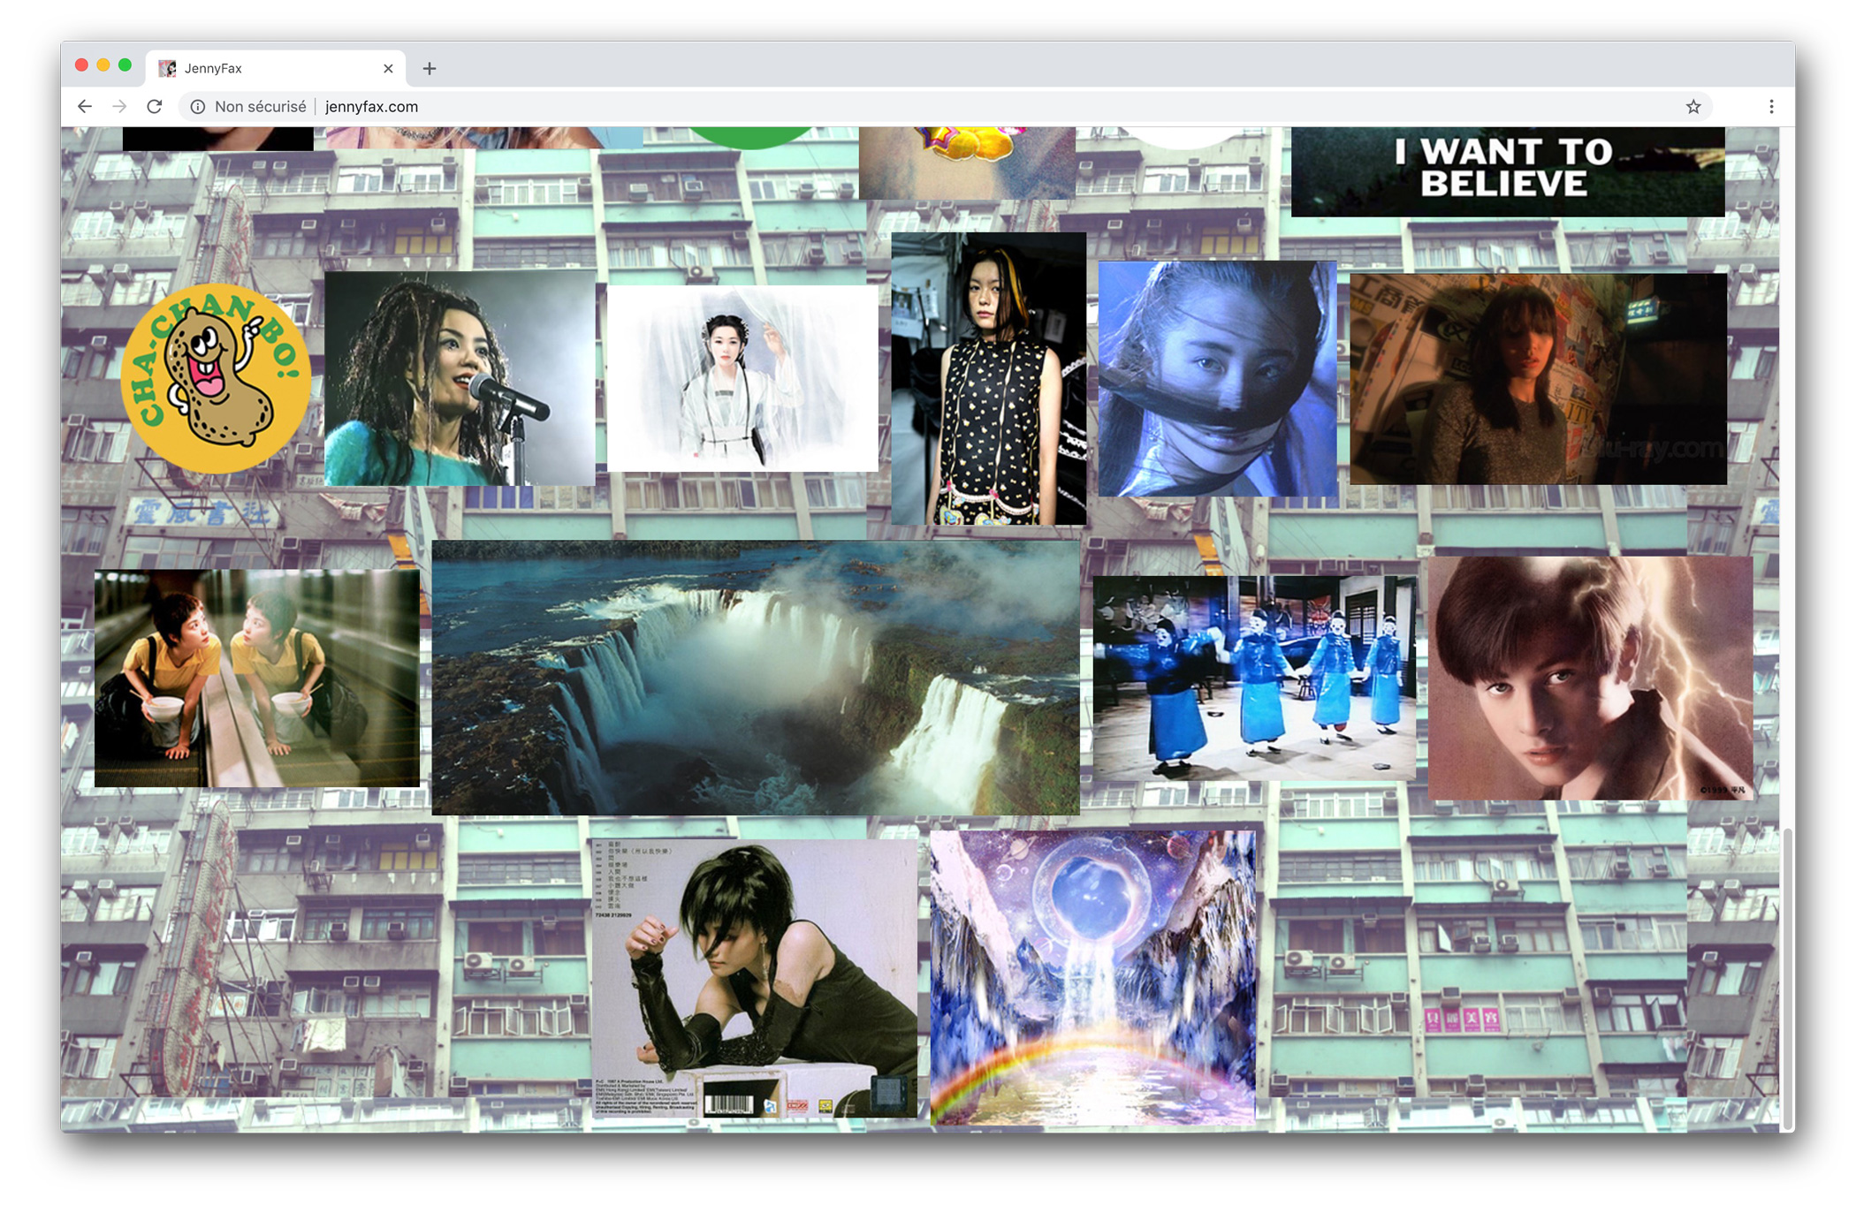Viewport: 1856px width, 1213px height.
Task: Open the Chrome three-dot menu
Action: tap(1771, 107)
